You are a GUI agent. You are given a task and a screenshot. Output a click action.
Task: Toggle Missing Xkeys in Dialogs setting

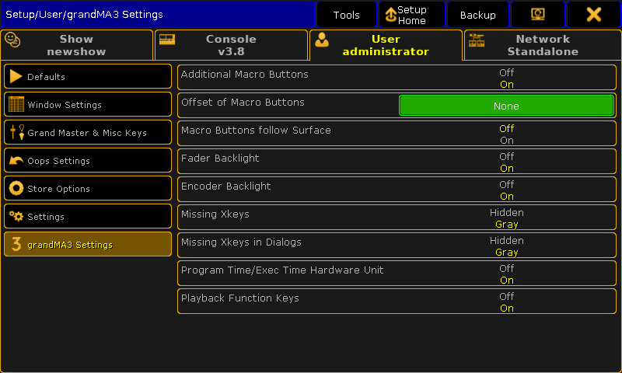tap(397, 246)
